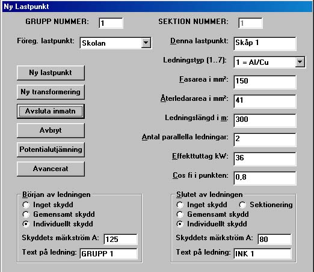Focus the Denna lastpunkt text field
This screenshot has height=272, width=314.
pyautogui.click(x=265, y=43)
